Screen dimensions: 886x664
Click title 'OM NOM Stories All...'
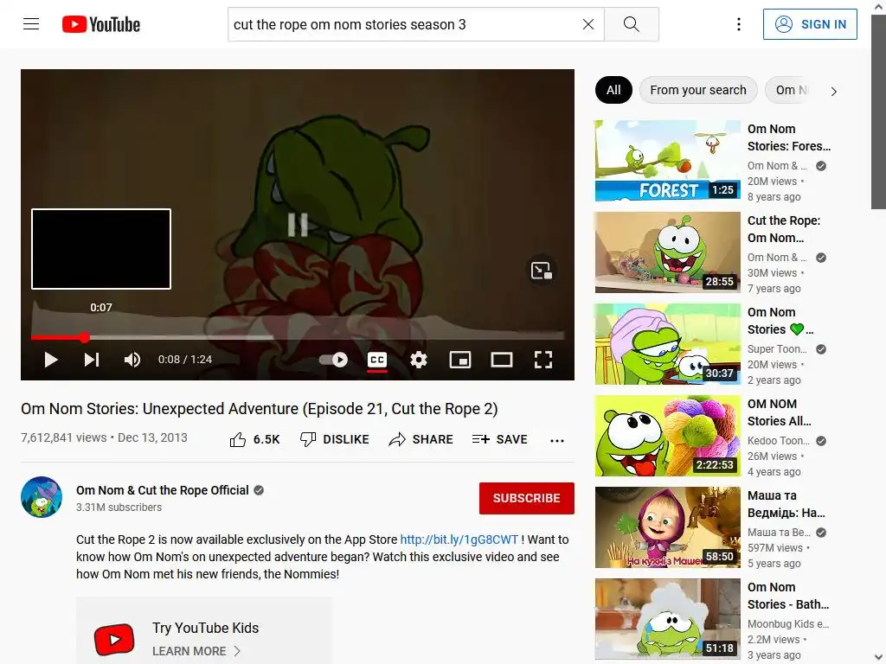tap(780, 412)
